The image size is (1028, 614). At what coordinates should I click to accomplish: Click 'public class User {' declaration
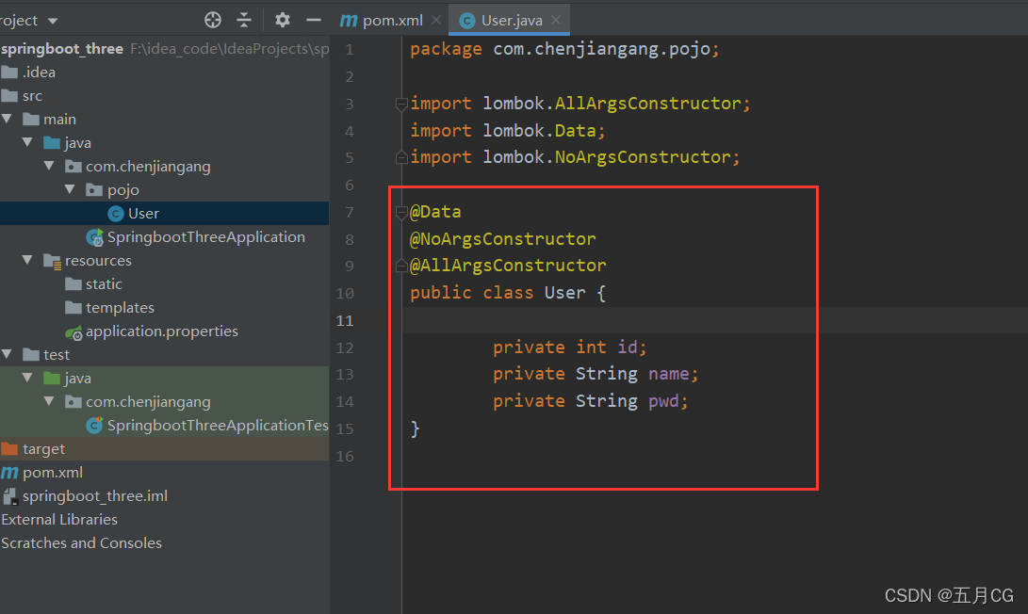(x=508, y=293)
